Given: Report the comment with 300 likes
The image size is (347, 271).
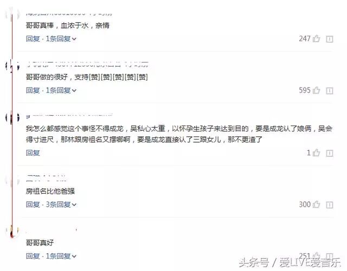Looking at the screenshot, I should (330, 205).
